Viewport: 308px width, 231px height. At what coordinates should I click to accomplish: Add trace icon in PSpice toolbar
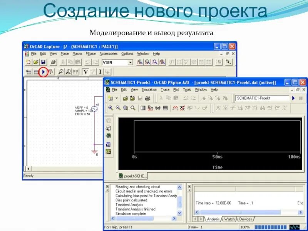coord(175,108)
